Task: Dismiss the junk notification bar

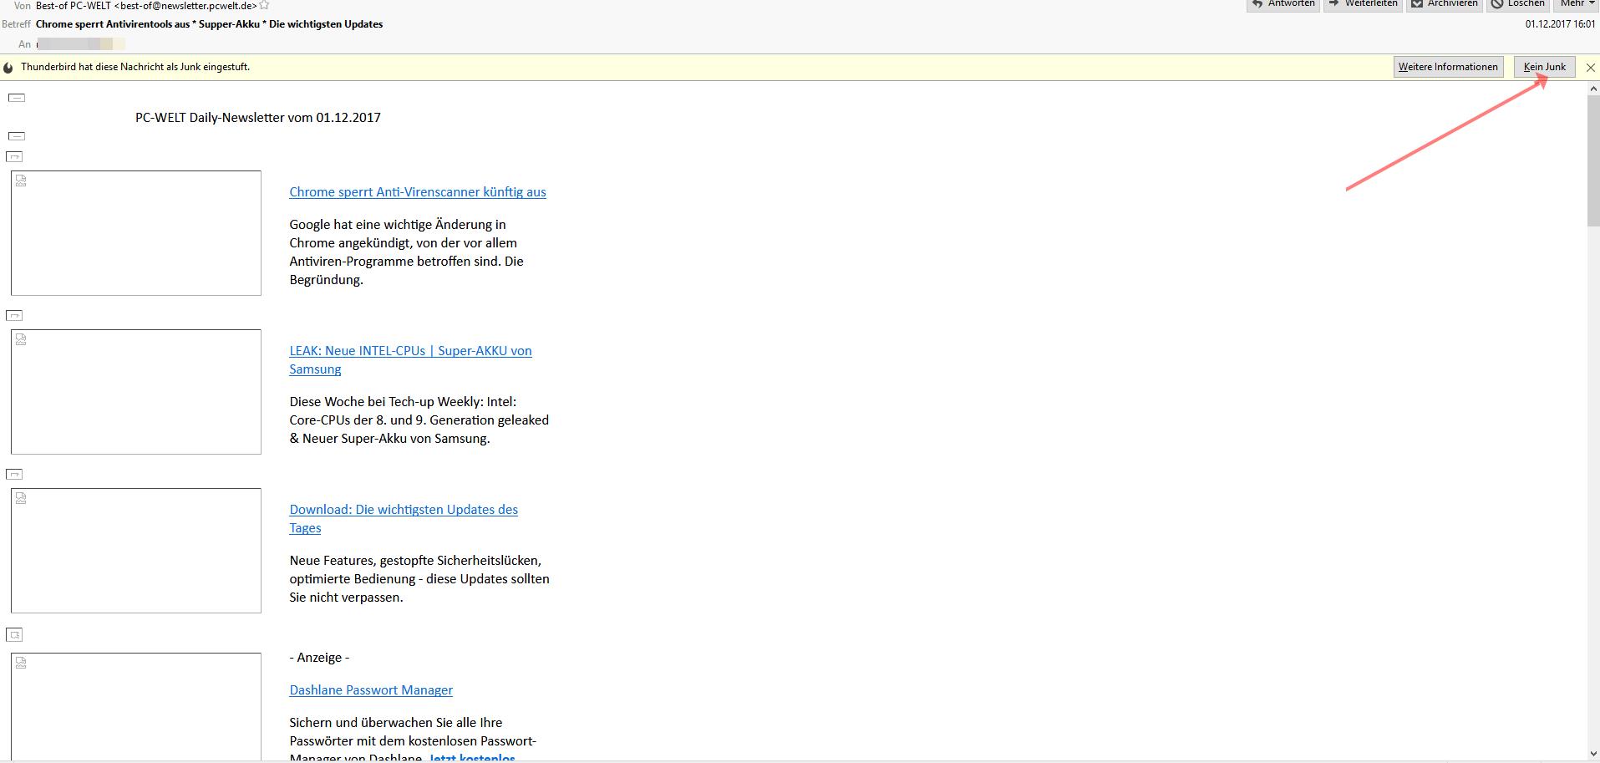Action: click(1590, 68)
